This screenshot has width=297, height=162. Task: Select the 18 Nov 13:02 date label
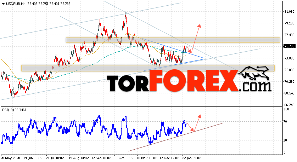tap(147, 158)
